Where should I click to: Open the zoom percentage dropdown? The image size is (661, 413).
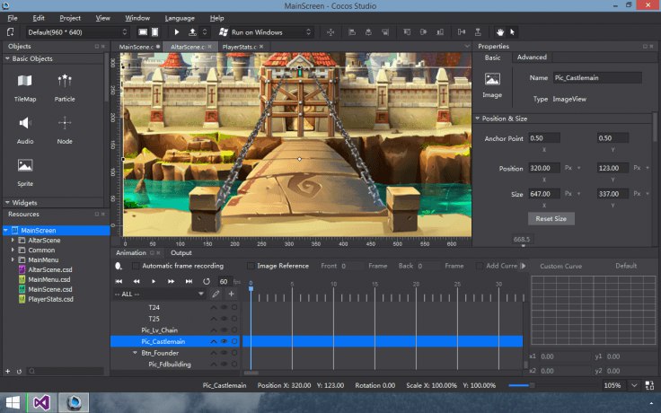[x=634, y=385]
